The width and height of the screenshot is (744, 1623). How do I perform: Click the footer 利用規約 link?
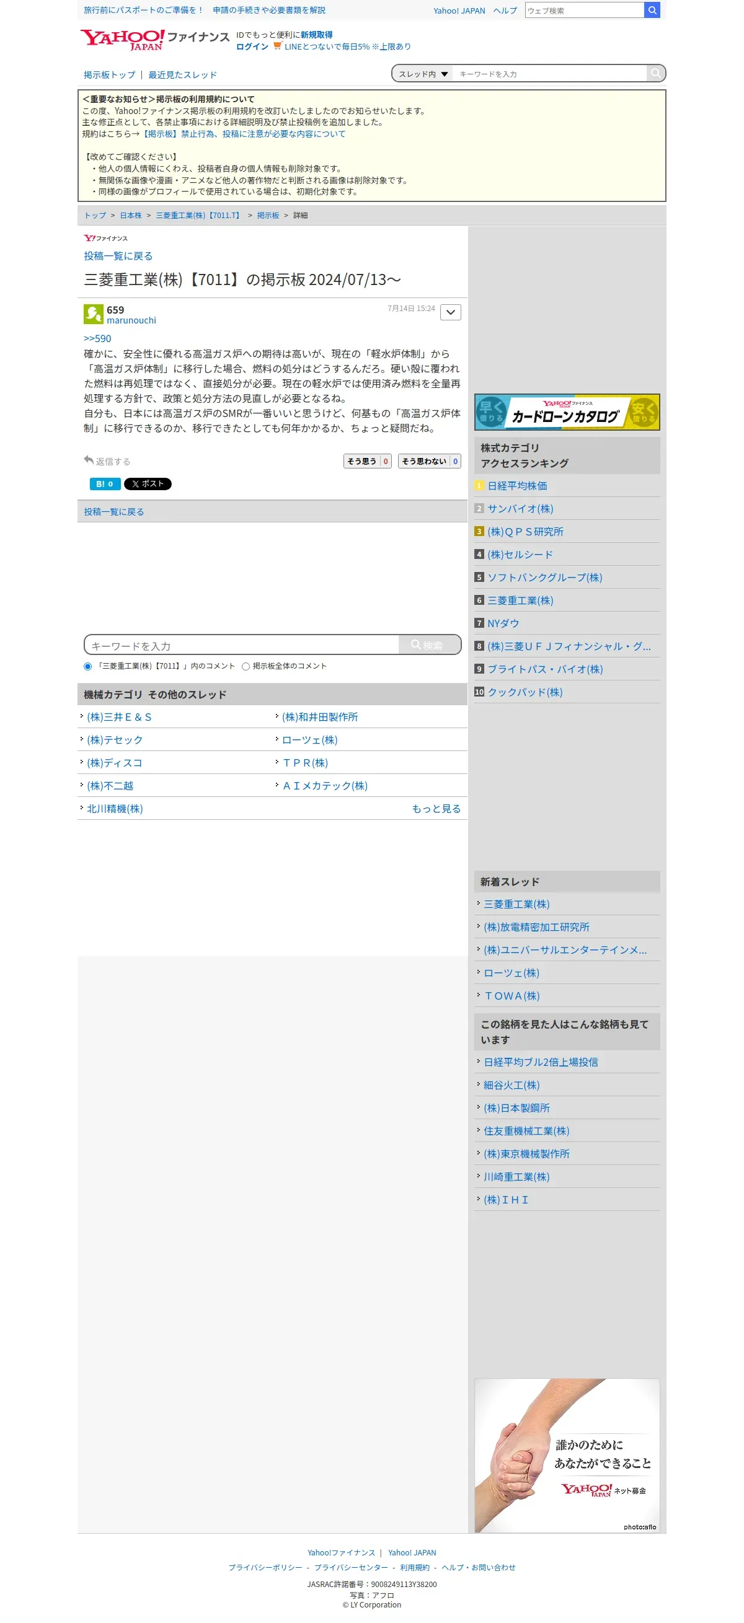pyautogui.click(x=414, y=1568)
